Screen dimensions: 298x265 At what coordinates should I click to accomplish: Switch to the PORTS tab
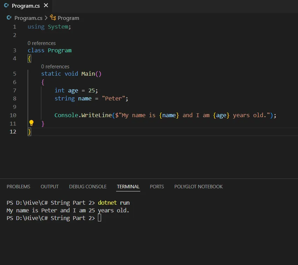coord(157,187)
